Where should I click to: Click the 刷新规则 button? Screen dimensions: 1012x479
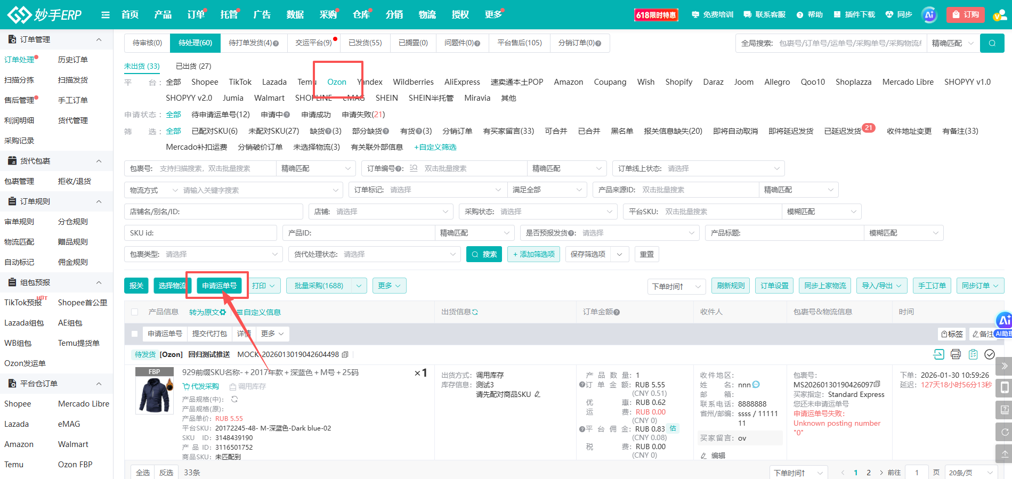(x=731, y=286)
